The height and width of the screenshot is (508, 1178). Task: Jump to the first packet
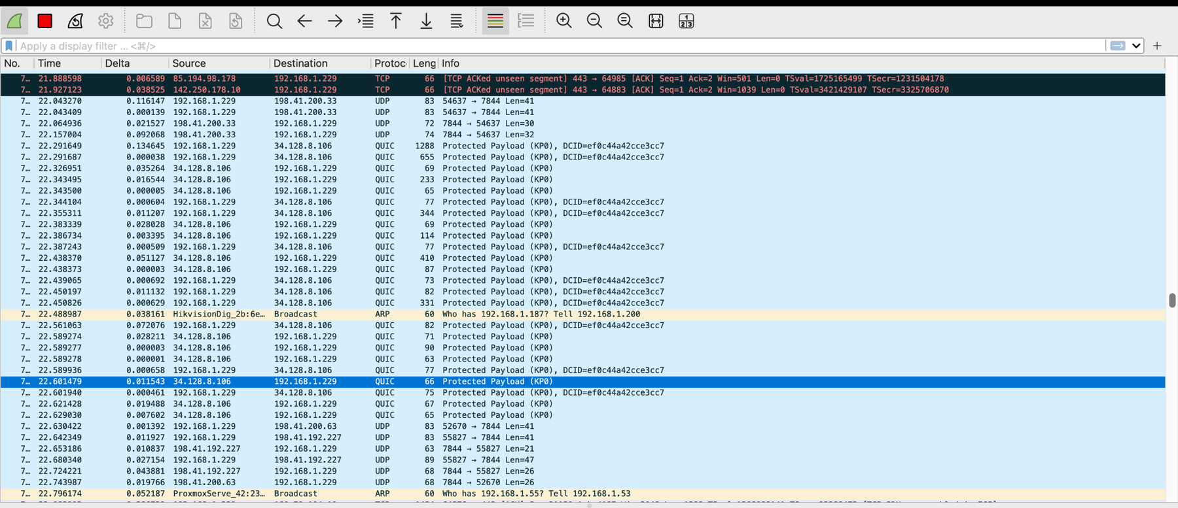pyautogui.click(x=396, y=21)
